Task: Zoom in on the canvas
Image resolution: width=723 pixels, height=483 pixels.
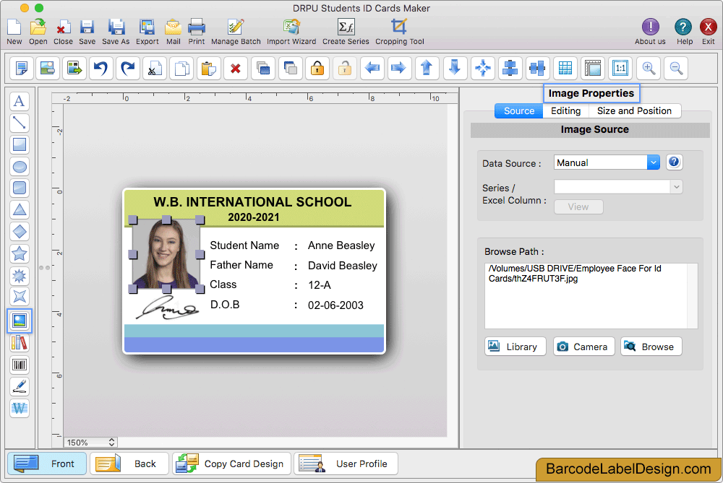Action: click(649, 69)
